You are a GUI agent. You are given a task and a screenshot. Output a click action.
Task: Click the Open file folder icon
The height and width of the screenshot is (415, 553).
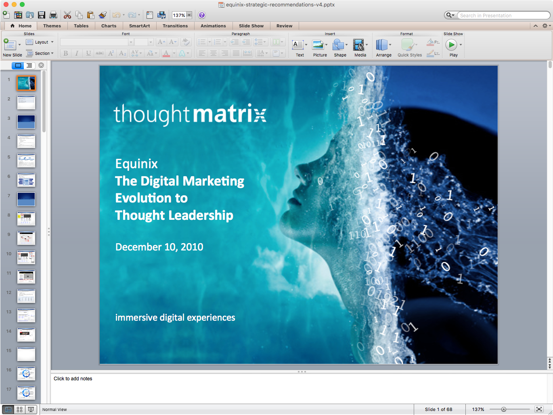30,15
